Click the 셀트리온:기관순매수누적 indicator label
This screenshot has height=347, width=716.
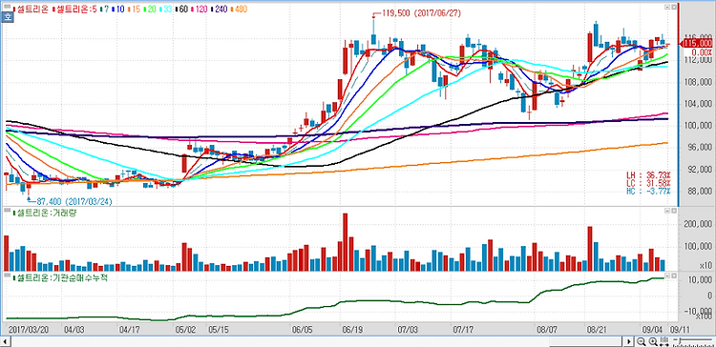pos(61,276)
